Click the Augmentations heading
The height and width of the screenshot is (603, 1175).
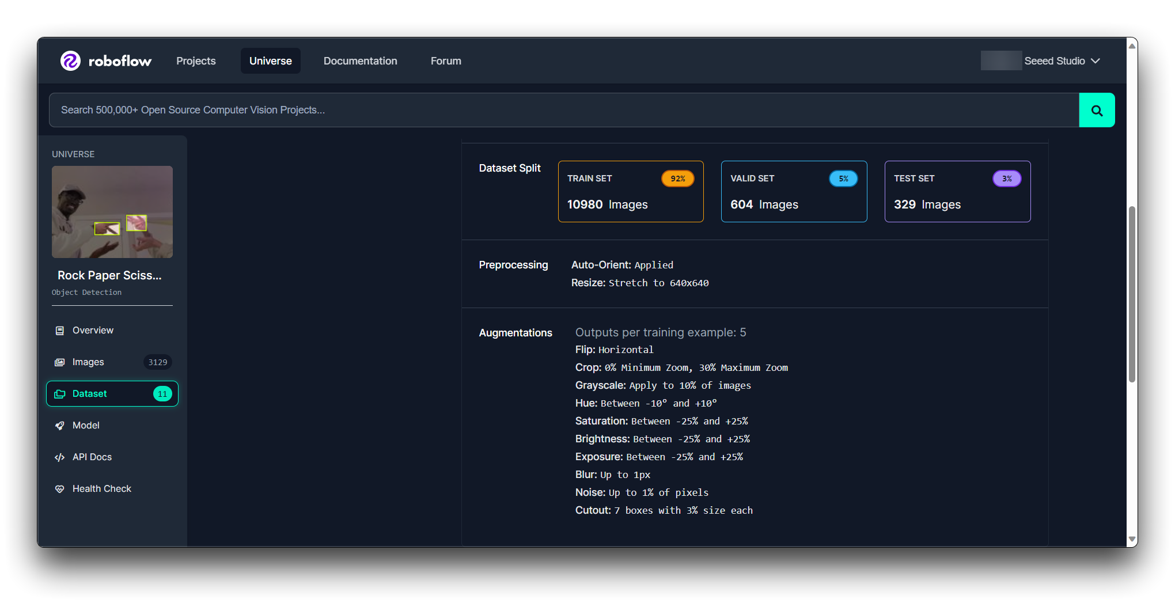pos(516,333)
